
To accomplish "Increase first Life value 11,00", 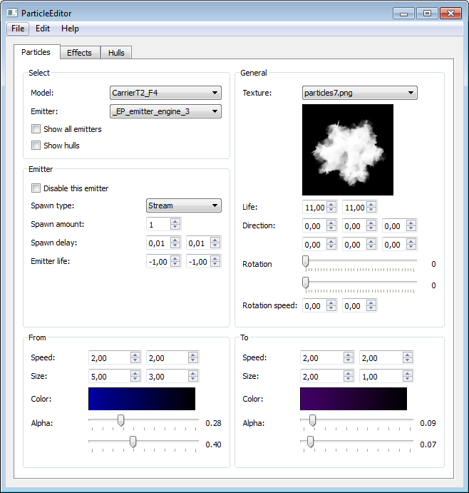I will coord(331,204).
